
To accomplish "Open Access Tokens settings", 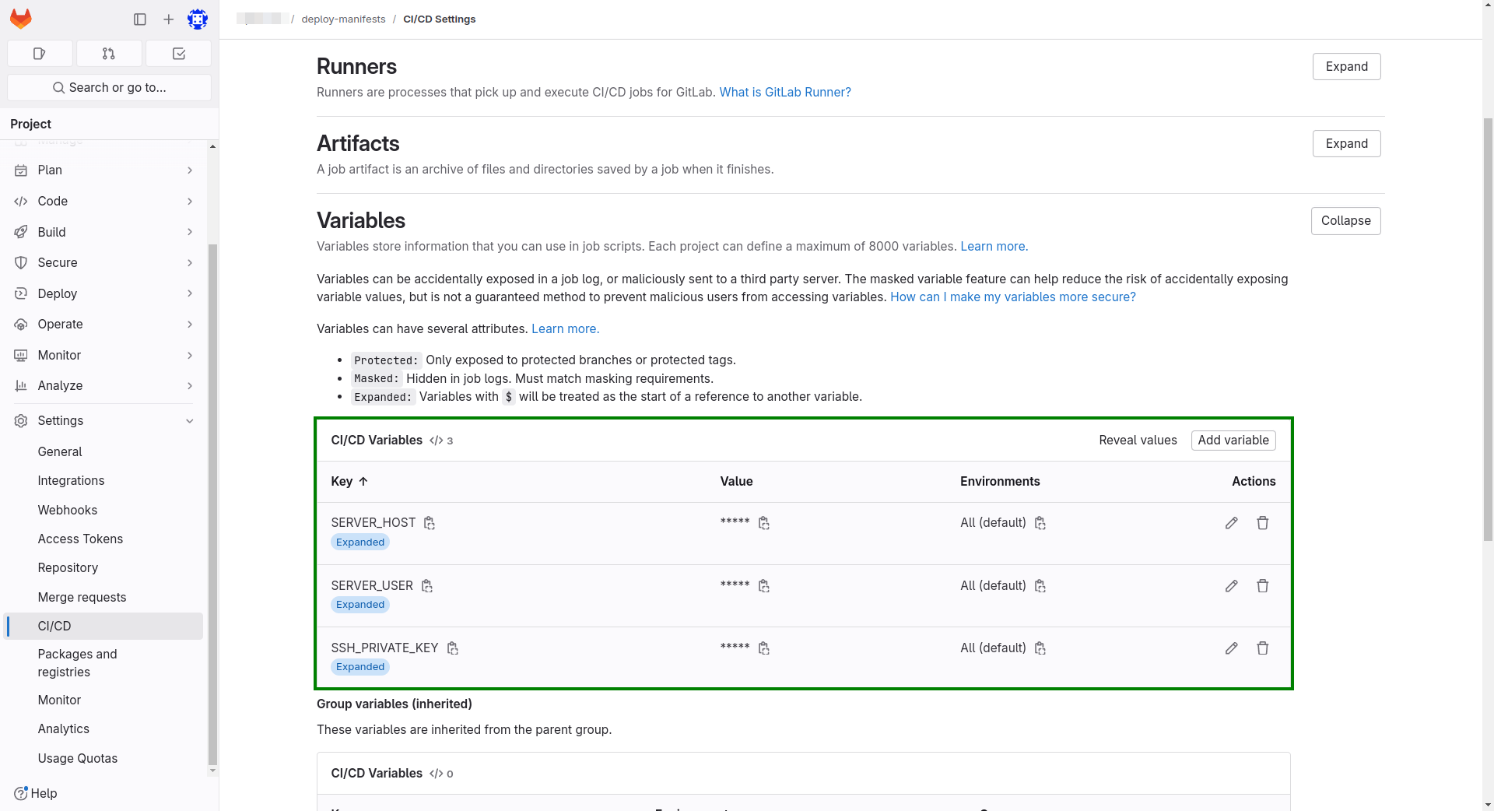I will [103, 539].
